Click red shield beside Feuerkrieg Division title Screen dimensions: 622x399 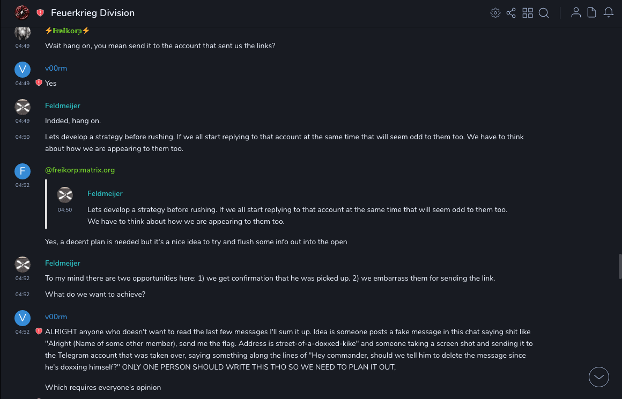(40, 13)
